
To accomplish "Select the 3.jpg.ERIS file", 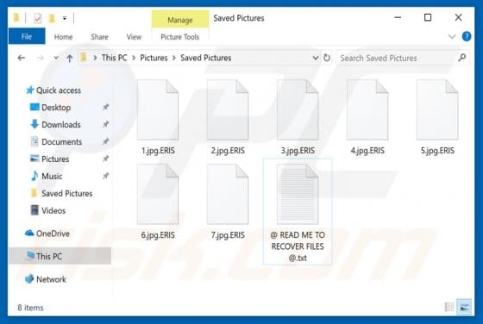I will click(x=298, y=117).
